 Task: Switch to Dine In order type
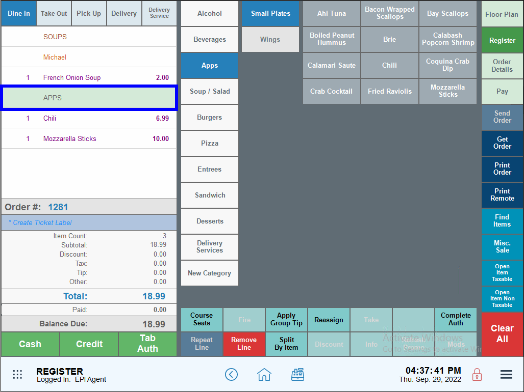pyautogui.click(x=19, y=13)
